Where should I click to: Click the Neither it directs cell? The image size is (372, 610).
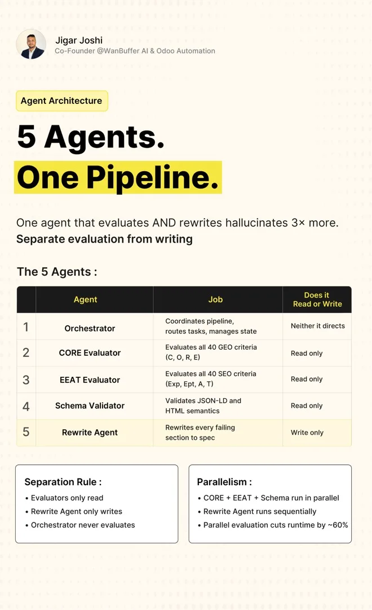[x=318, y=326]
